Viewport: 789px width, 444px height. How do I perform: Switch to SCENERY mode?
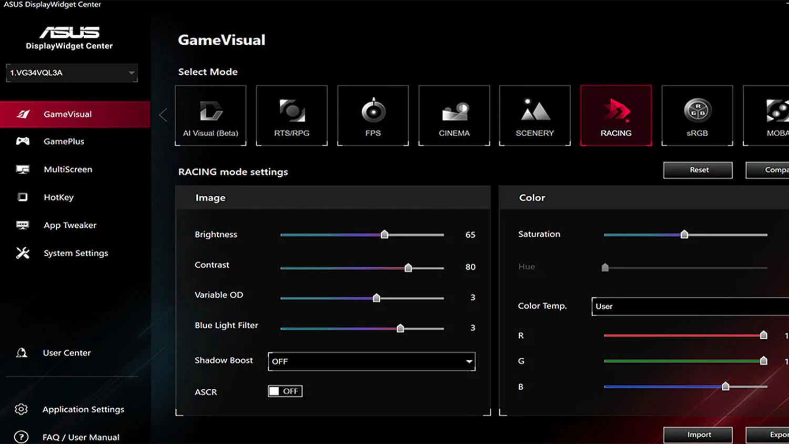point(535,115)
